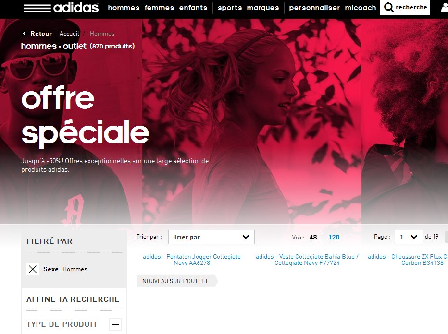Viewport: 448px width, 334px height.
Task: Show 120 products per page
Action: coord(334,238)
